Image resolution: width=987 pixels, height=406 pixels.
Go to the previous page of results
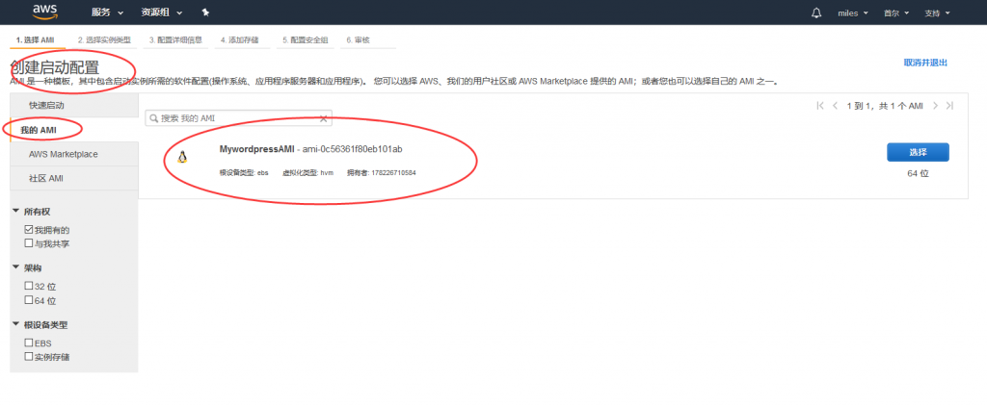coord(836,106)
